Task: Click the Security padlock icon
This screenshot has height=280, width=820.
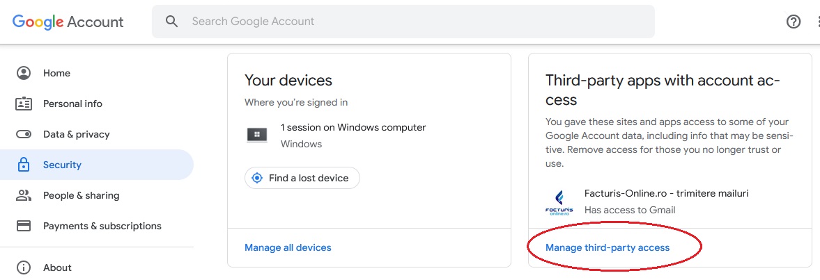Action: [x=24, y=165]
